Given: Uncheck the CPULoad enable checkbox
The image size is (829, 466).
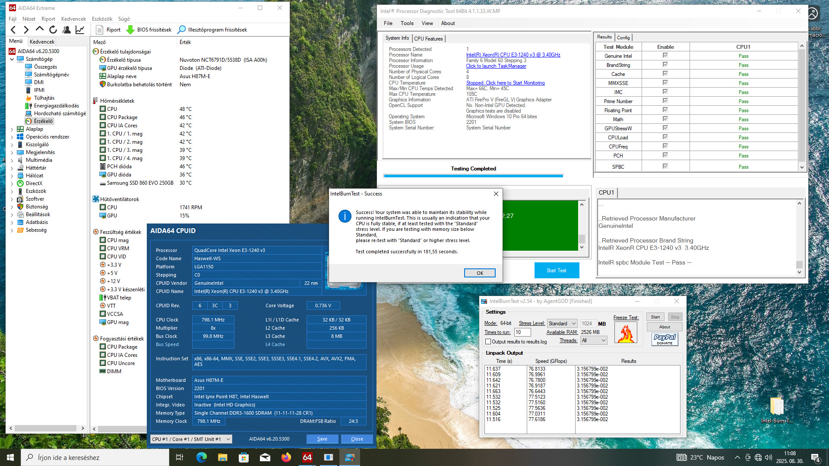Looking at the screenshot, I should (665, 137).
